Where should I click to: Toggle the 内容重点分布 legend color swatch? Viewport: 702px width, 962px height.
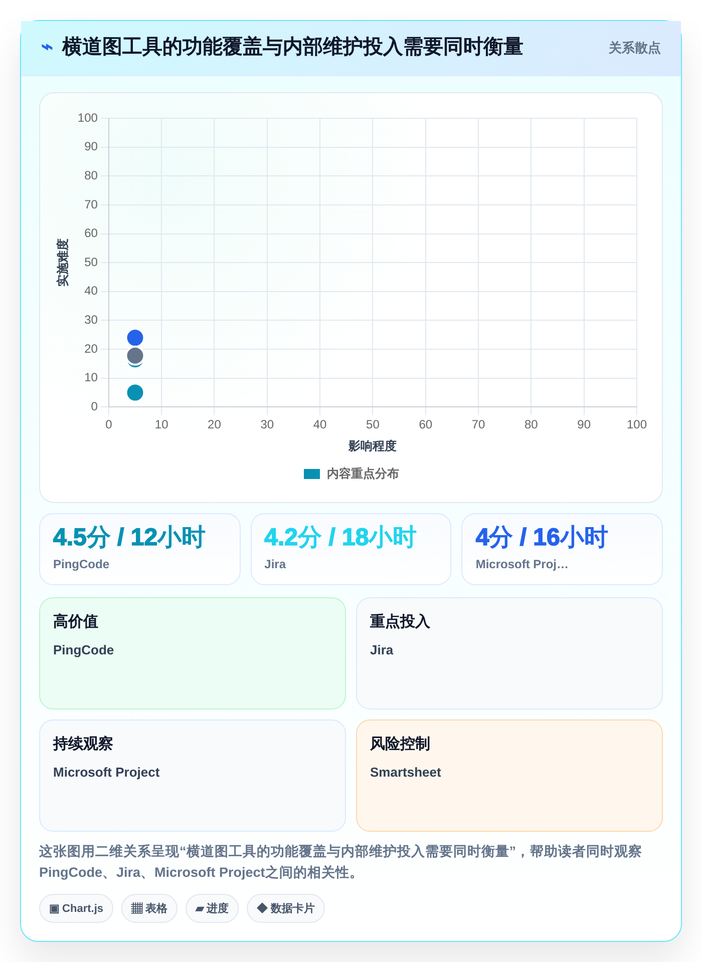[x=312, y=474]
